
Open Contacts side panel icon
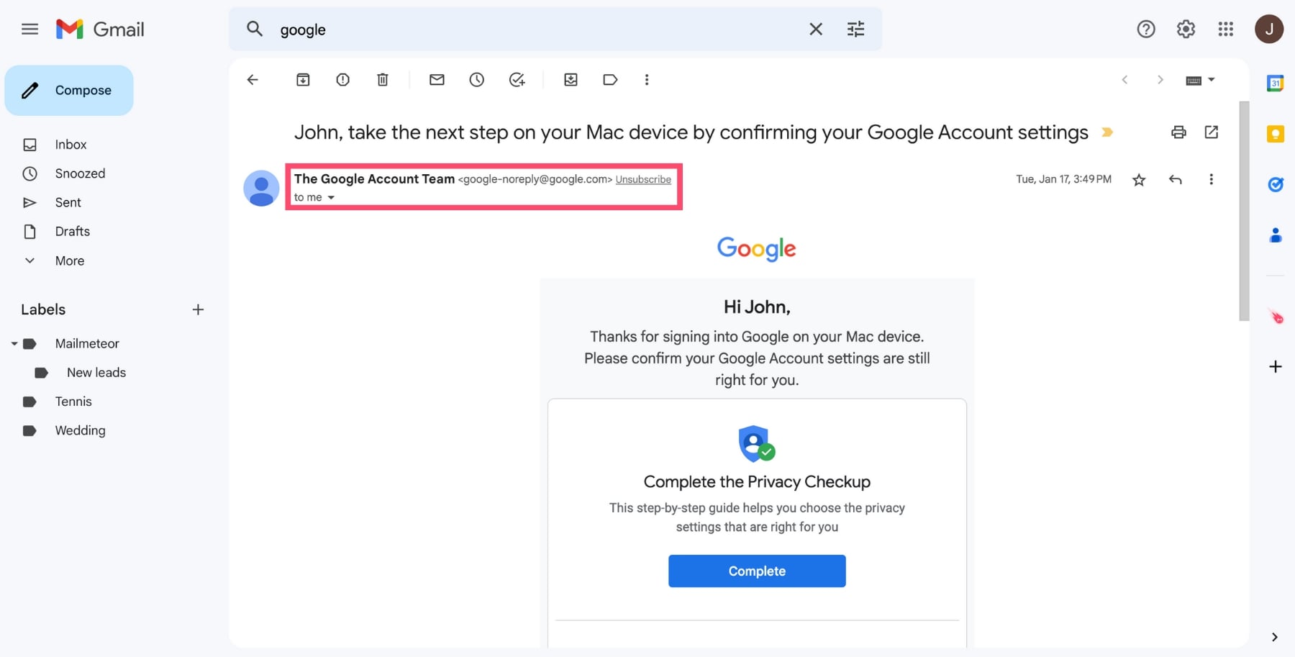pyautogui.click(x=1276, y=235)
